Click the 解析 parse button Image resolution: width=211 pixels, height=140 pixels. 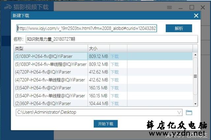pyautogui.click(x=179, y=28)
